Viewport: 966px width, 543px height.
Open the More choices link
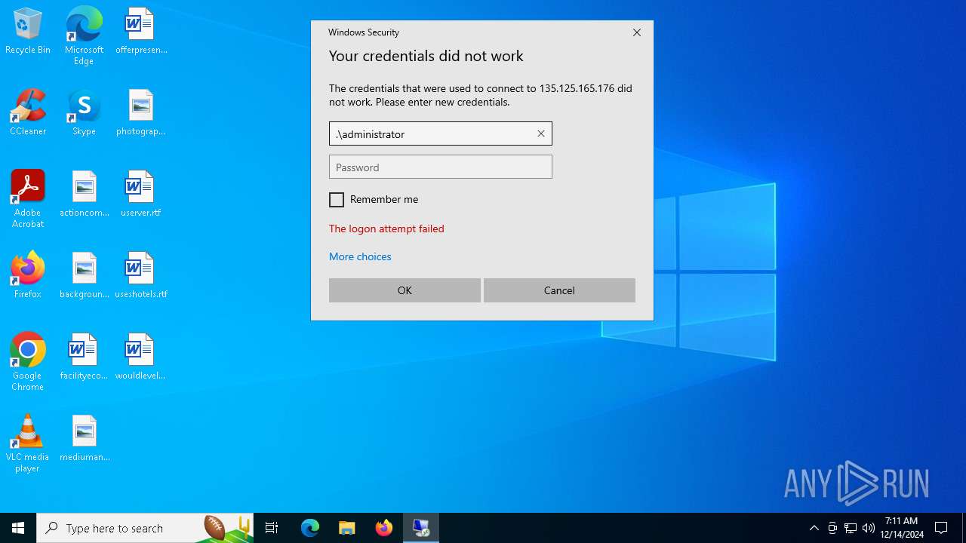coord(360,256)
